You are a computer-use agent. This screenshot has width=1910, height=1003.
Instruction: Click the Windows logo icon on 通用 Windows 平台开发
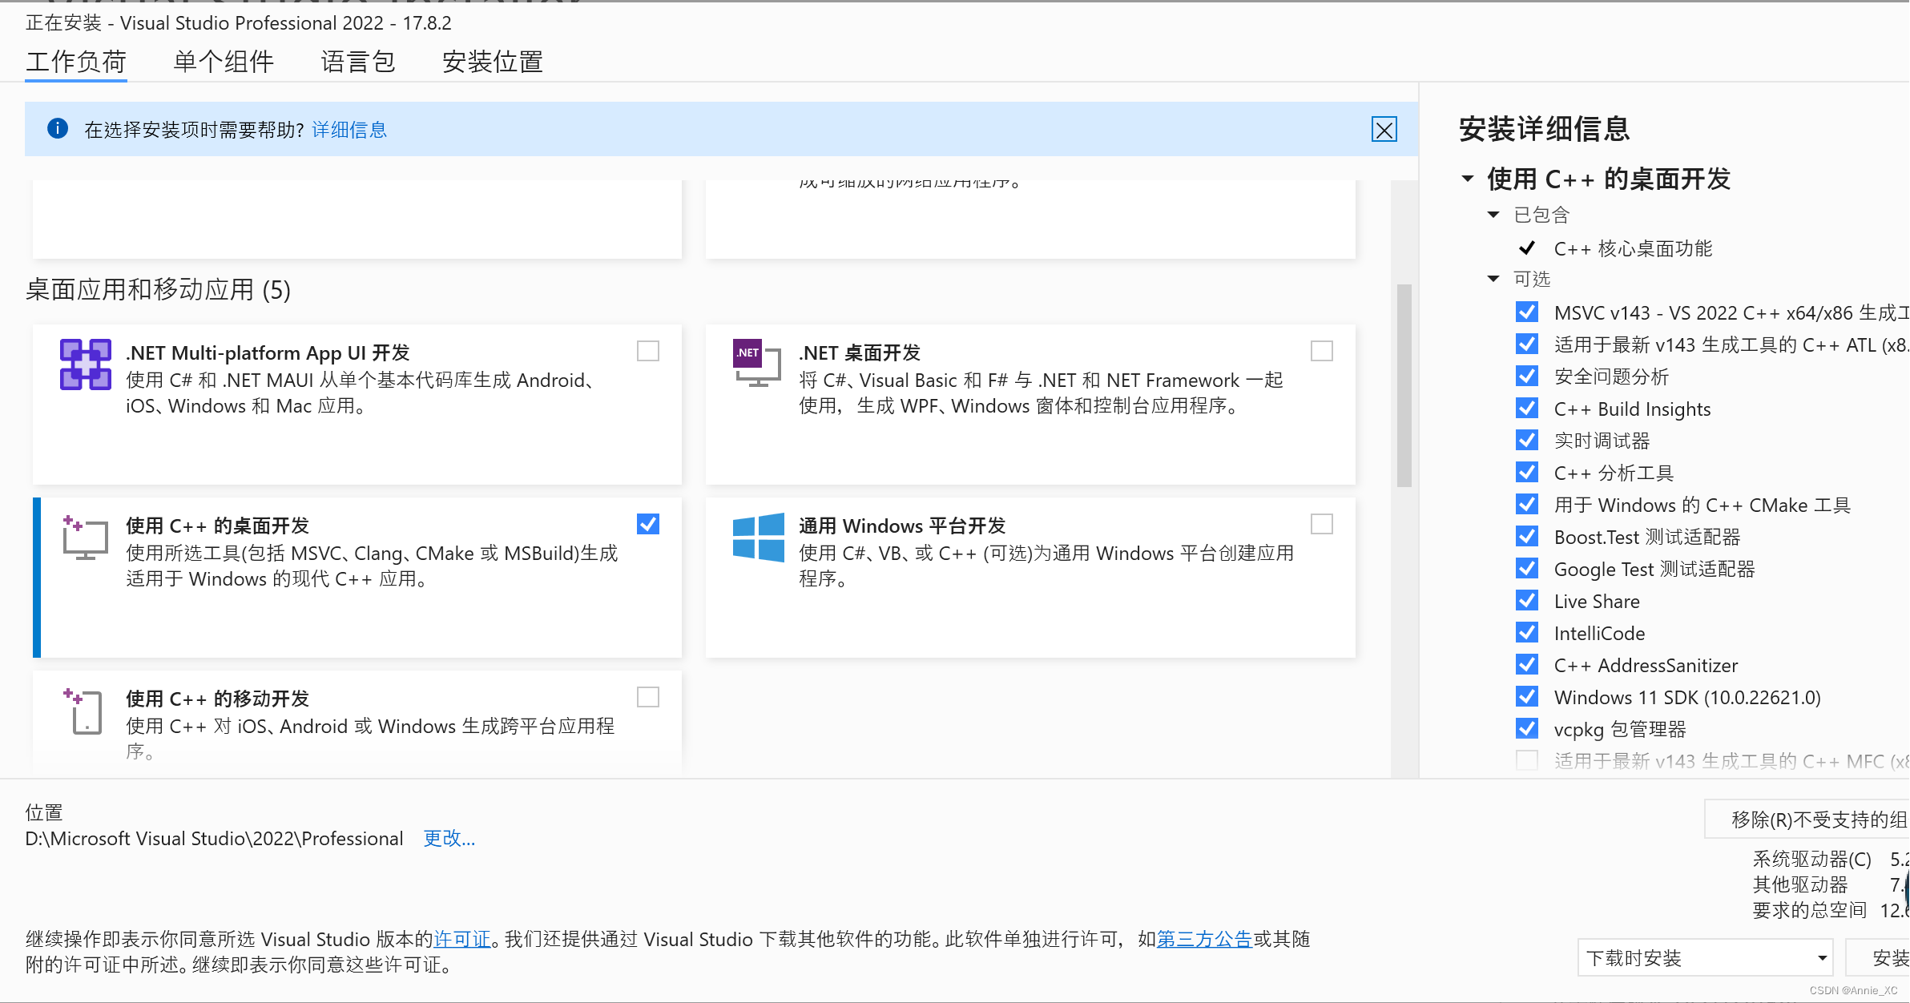coord(758,538)
